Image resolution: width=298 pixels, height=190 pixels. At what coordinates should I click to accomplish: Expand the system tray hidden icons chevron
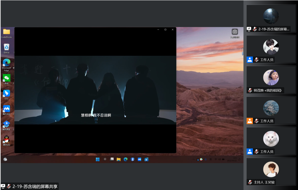193,159
